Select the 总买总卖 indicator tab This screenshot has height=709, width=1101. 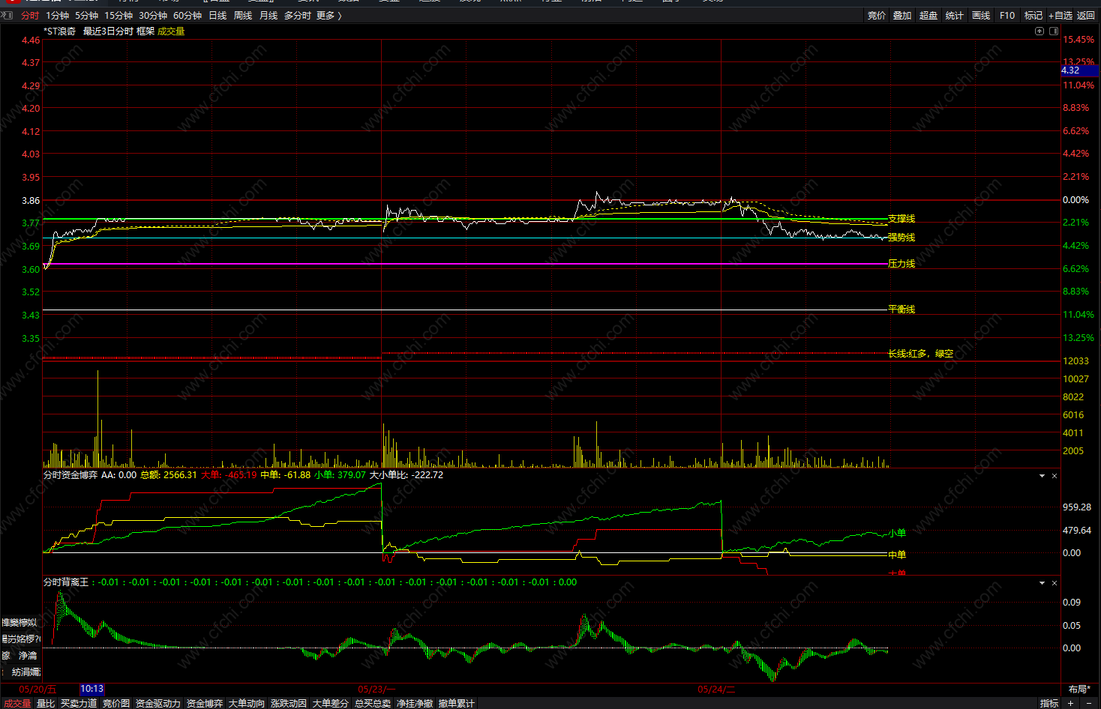pos(373,703)
